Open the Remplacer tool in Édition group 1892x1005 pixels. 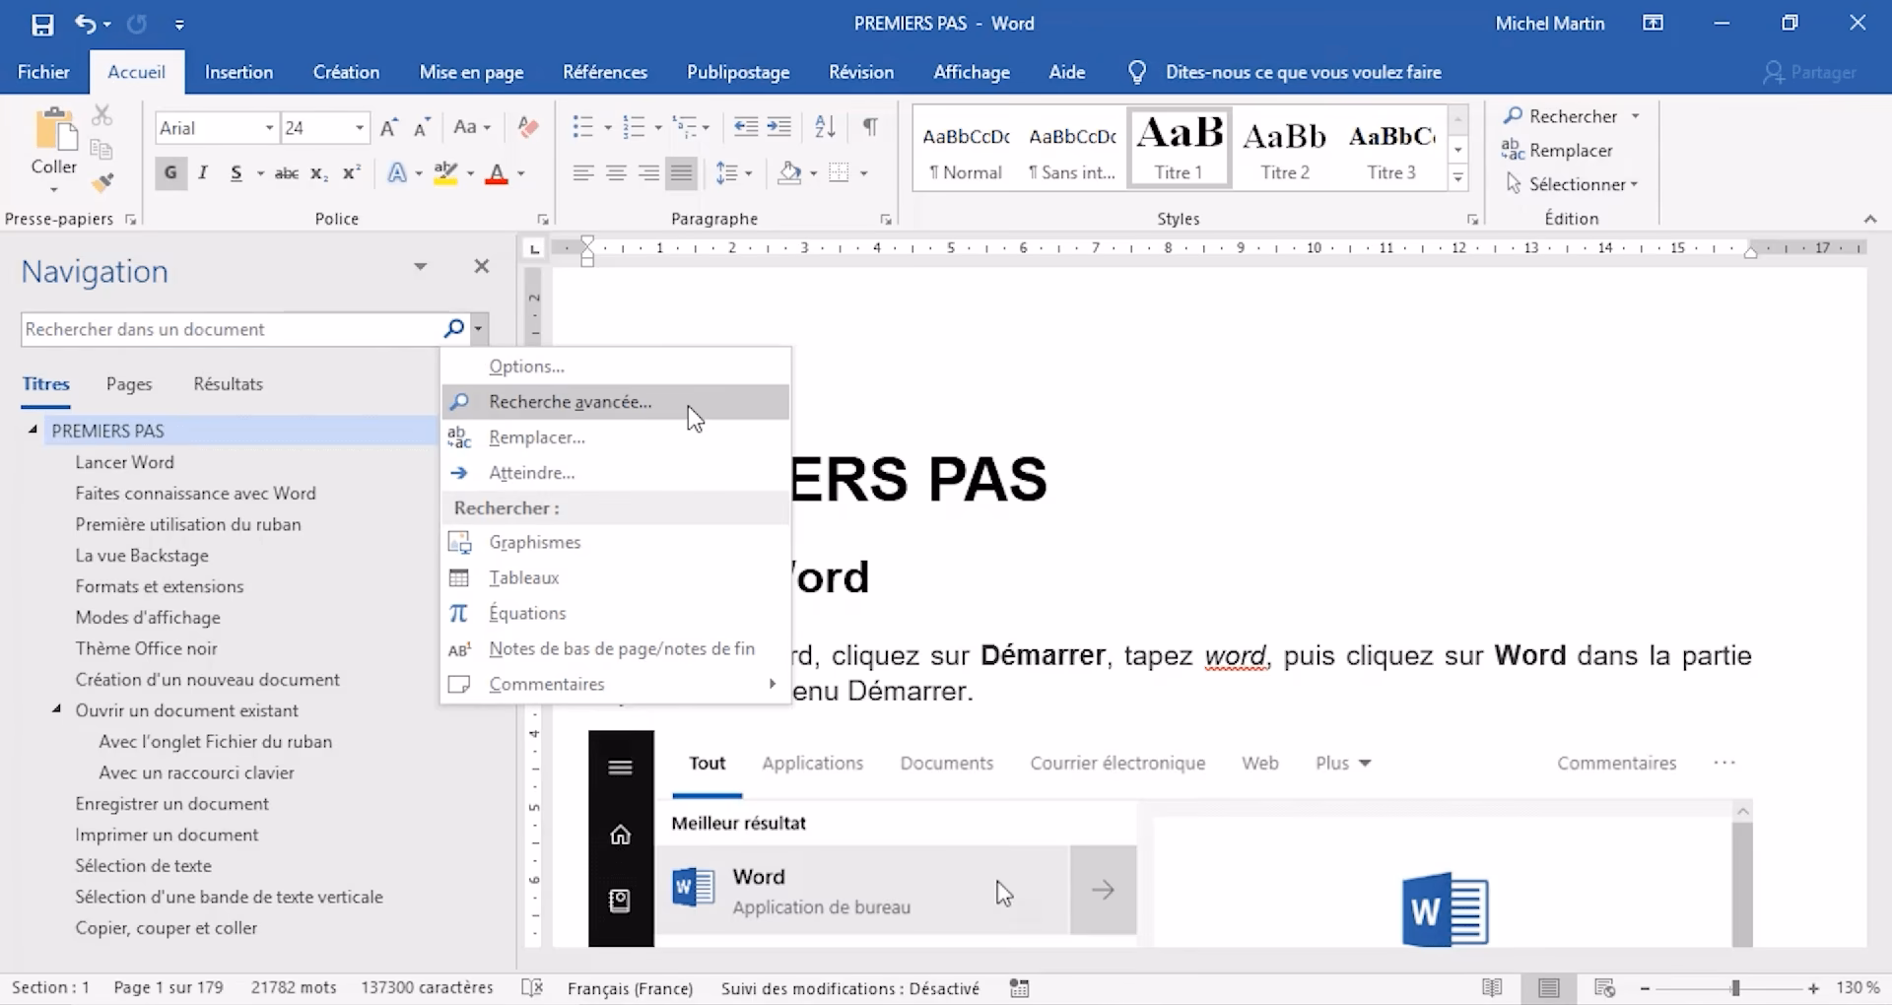point(1571,150)
